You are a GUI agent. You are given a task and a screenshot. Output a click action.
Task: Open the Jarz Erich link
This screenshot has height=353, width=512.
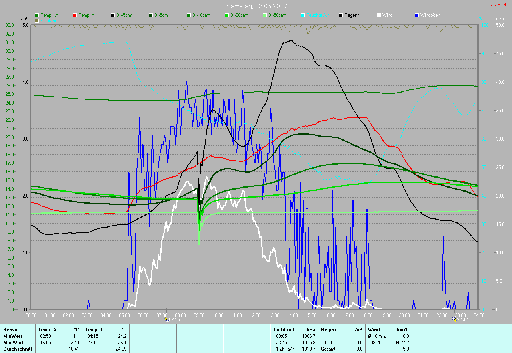[x=498, y=5]
